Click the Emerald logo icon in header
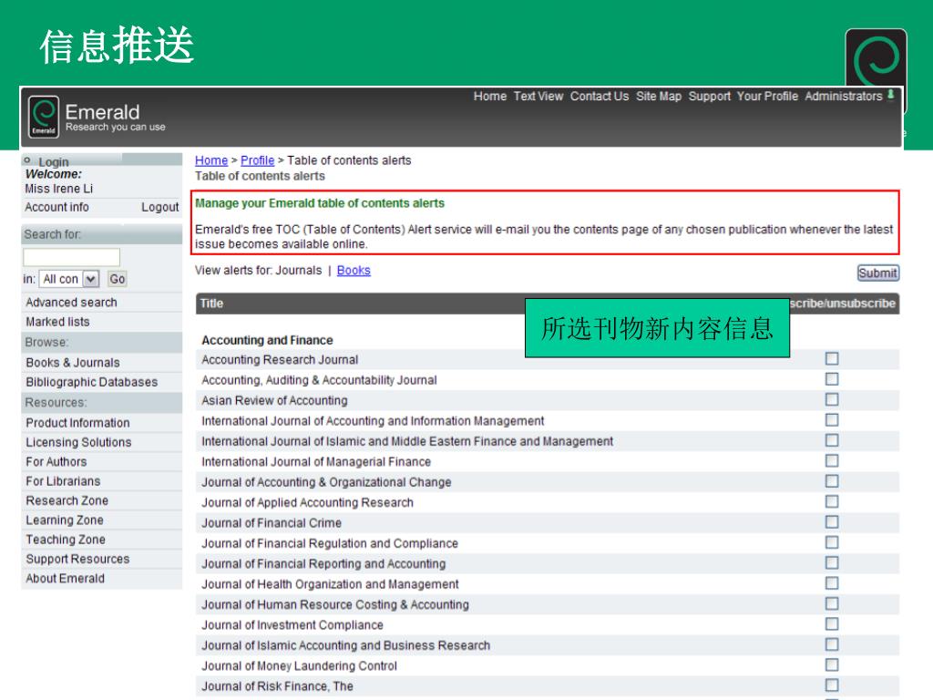 [44, 117]
